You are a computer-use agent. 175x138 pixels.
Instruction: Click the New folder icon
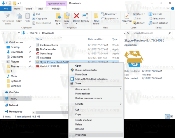96,16
